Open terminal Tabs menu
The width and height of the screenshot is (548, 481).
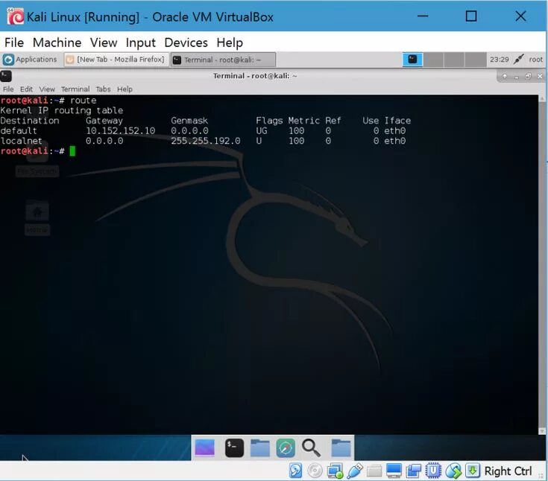pos(103,89)
